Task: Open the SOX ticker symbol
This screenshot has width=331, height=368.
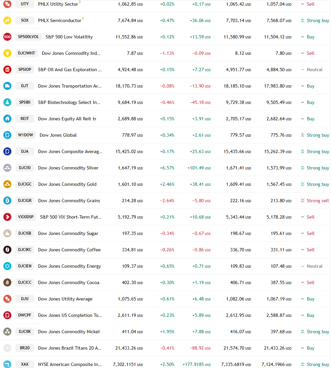Action: (25, 20)
